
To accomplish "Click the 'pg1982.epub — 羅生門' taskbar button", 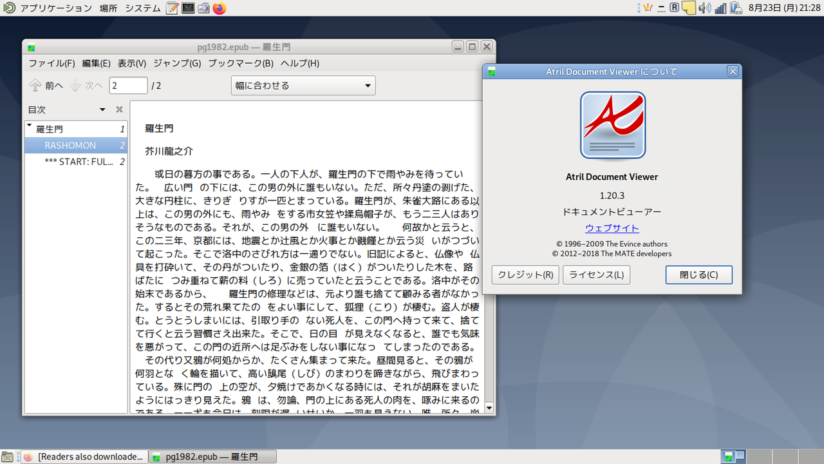I will coord(213,456).
